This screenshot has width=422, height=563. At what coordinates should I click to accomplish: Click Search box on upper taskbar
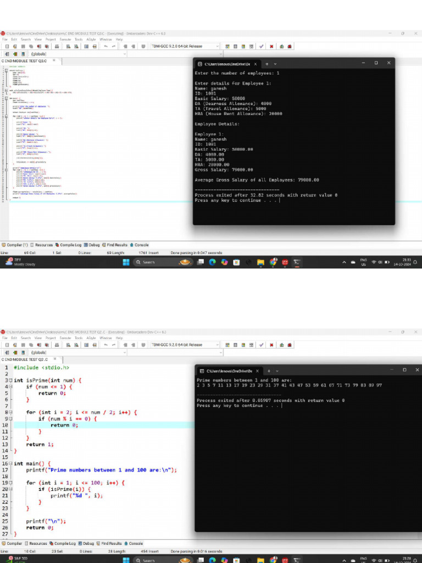pyautogui.click(x=163, y=262)
